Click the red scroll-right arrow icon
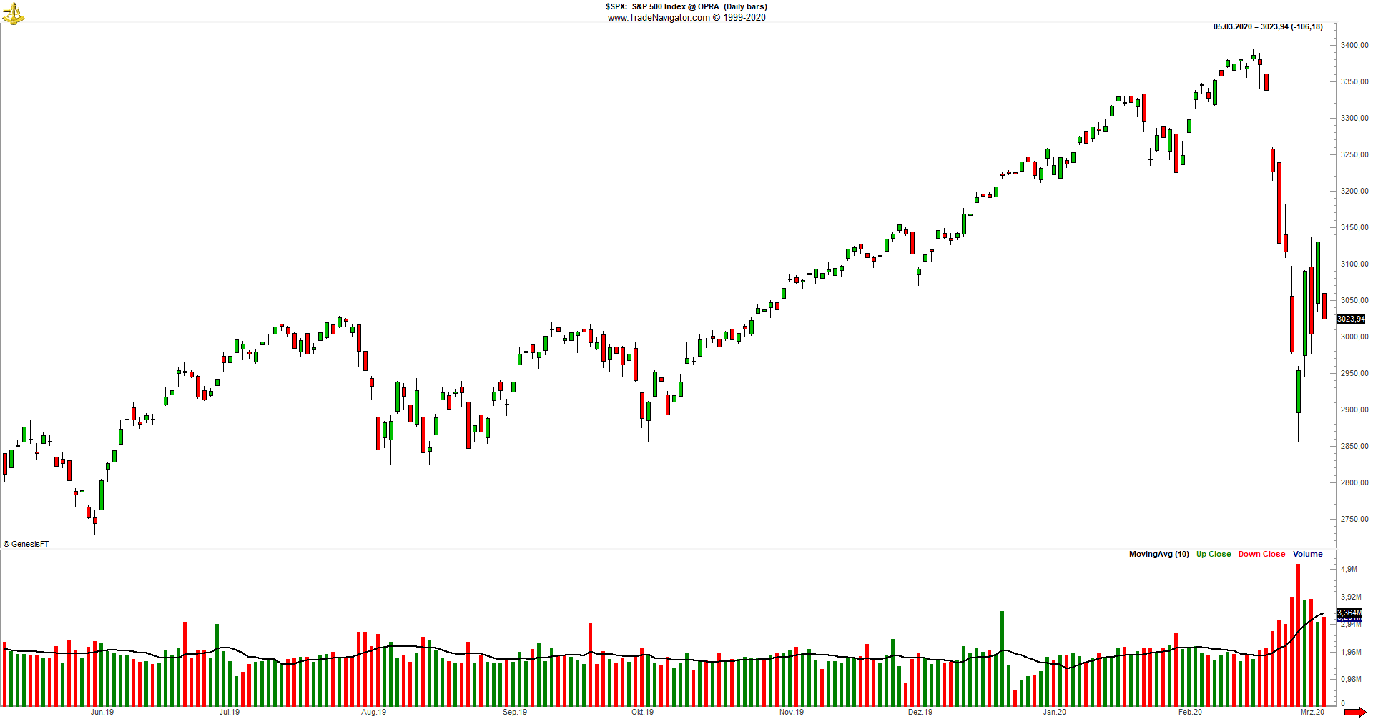 [x=1354, y=712]
